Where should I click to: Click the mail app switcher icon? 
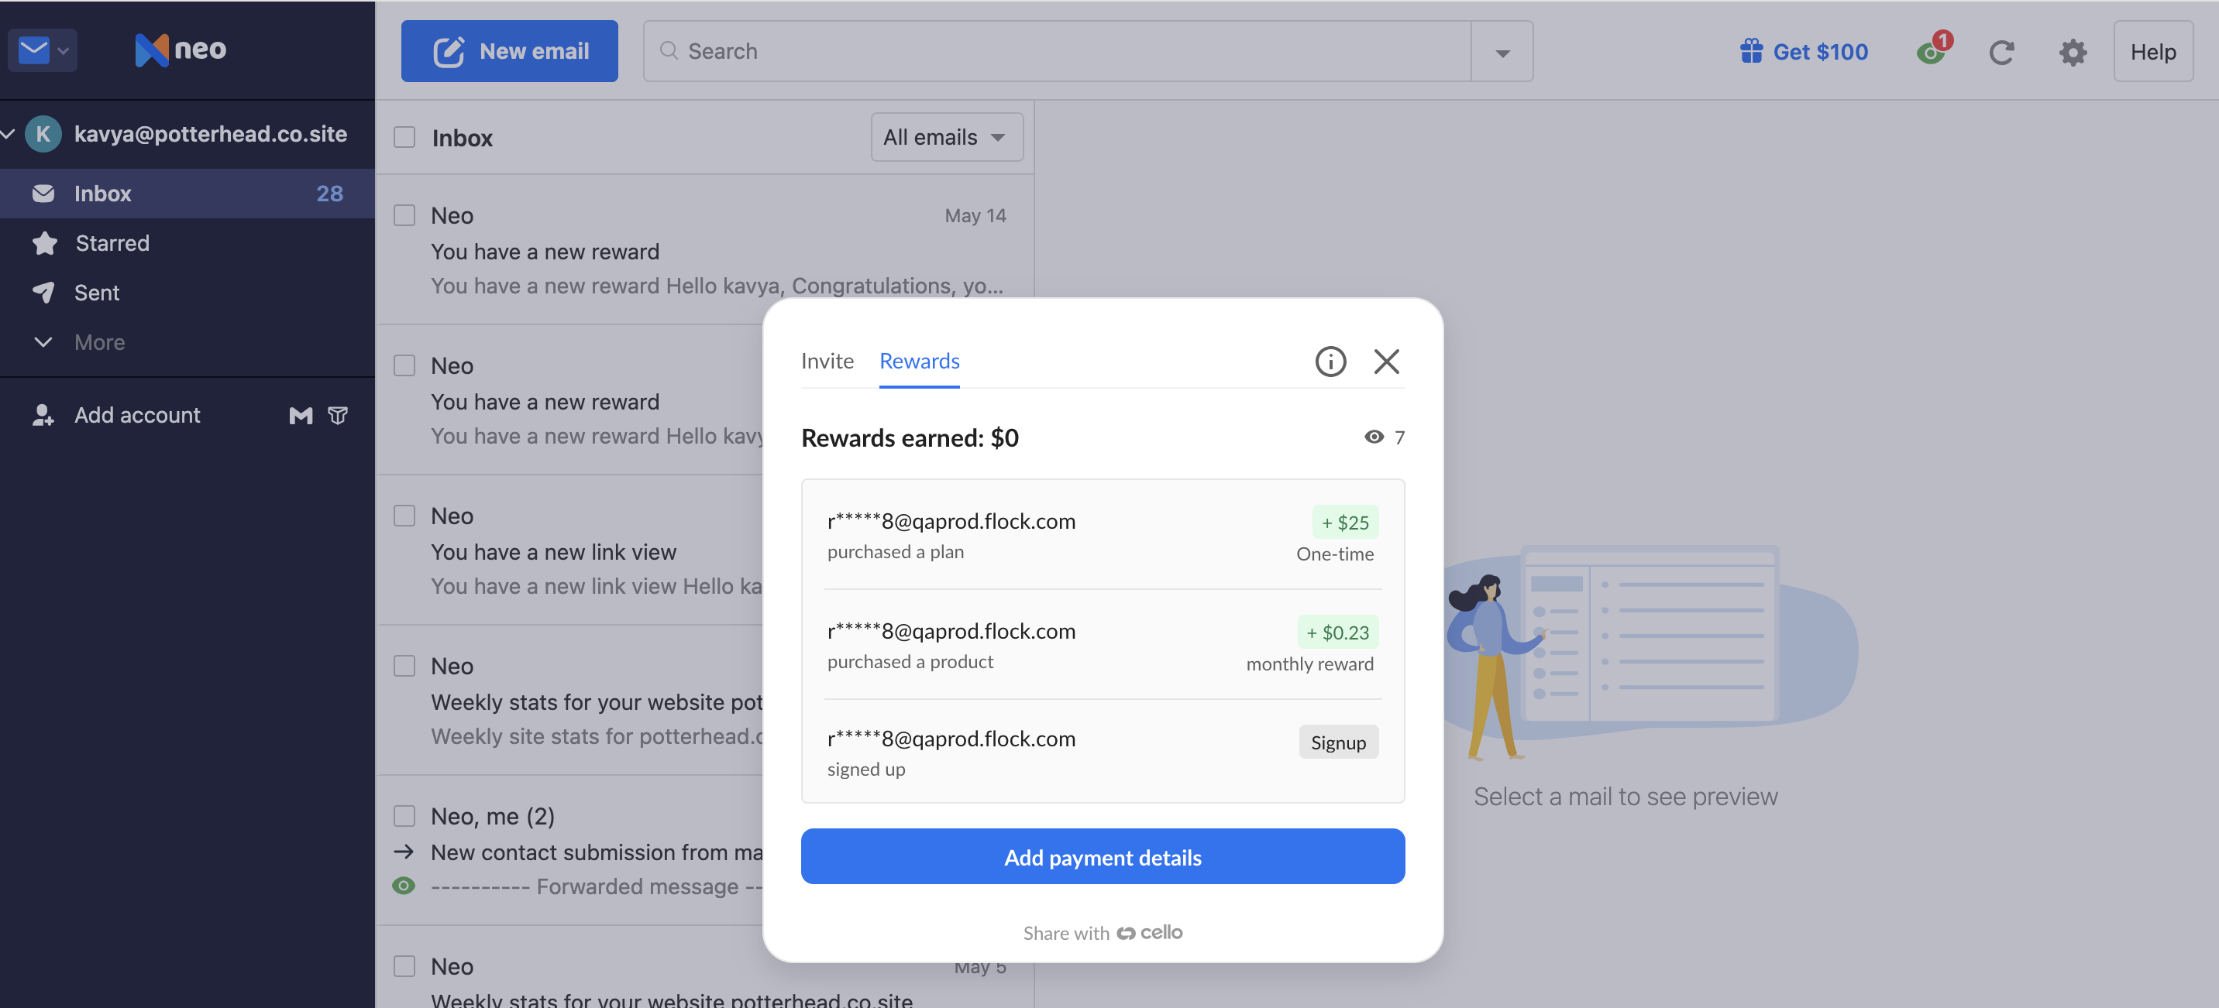coord(33,50)
